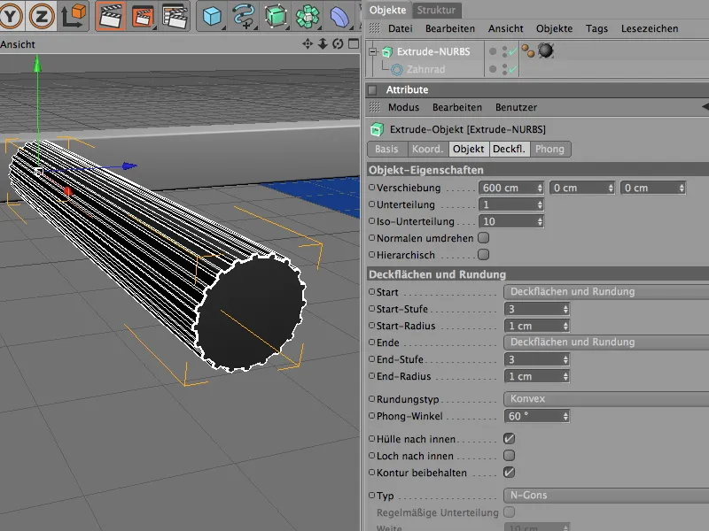Uncheck Hülle nach innen option

(x=509, y=439)
